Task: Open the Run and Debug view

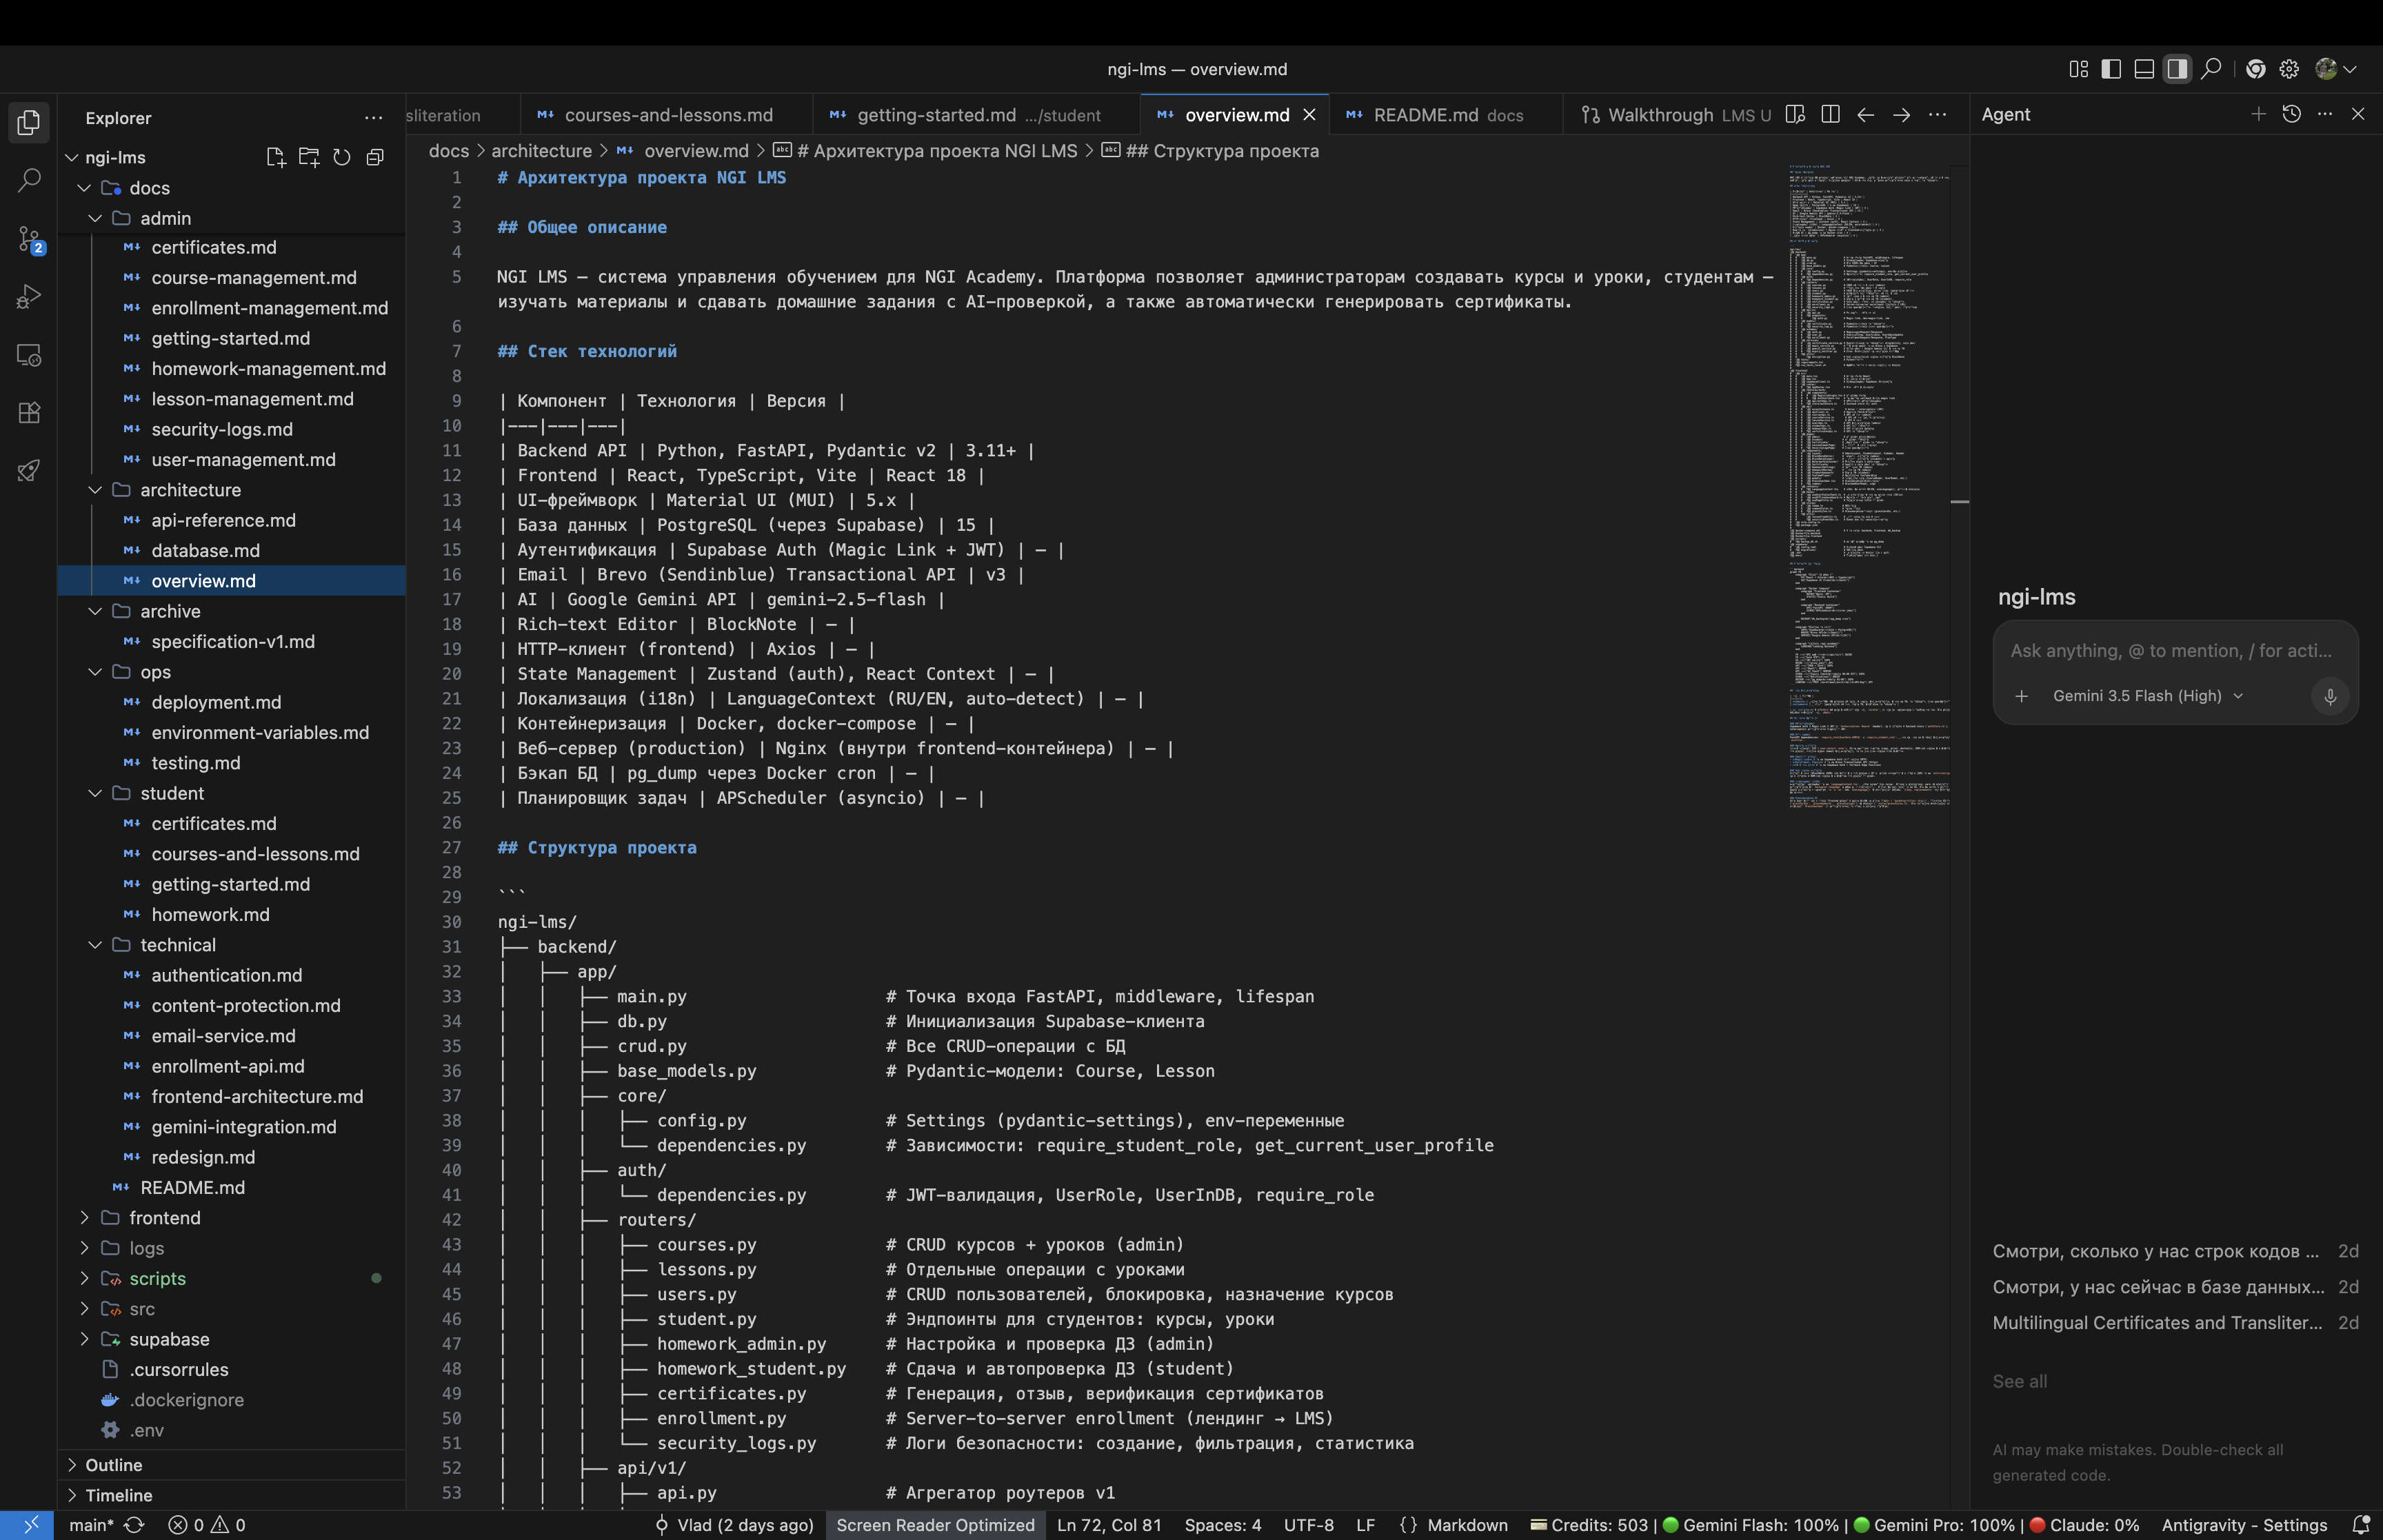Action: point(28,297)
